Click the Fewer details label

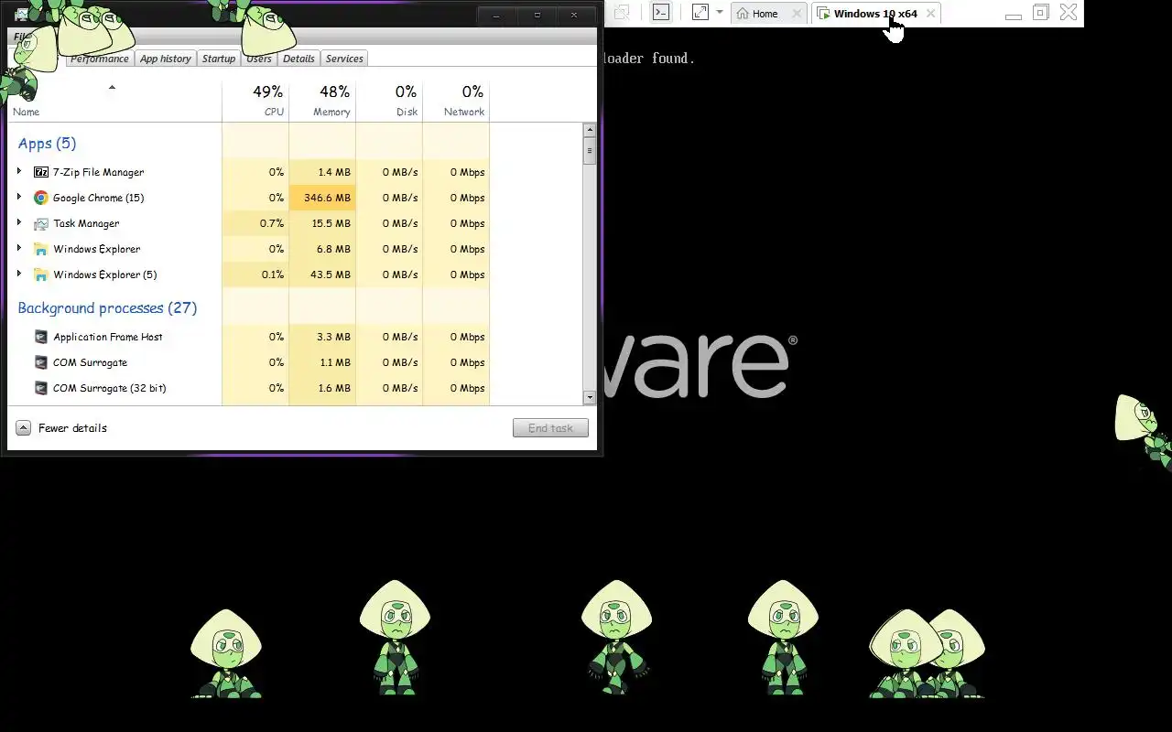click(72, 428)
